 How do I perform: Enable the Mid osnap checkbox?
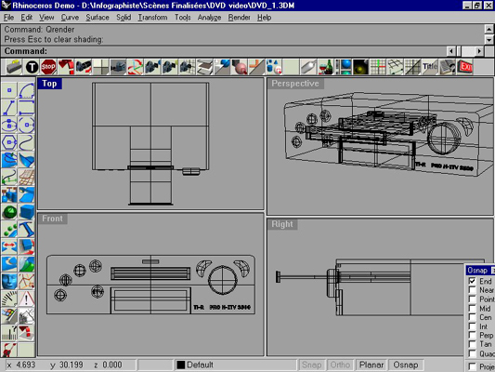coord(473,308)
